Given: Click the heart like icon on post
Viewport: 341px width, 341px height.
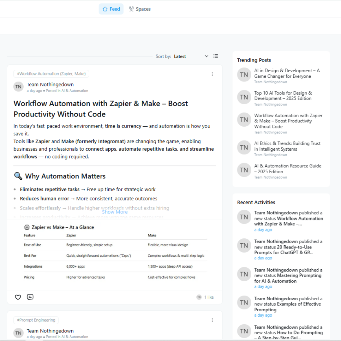Looking at the screenshot, I should tap(18, 297).
